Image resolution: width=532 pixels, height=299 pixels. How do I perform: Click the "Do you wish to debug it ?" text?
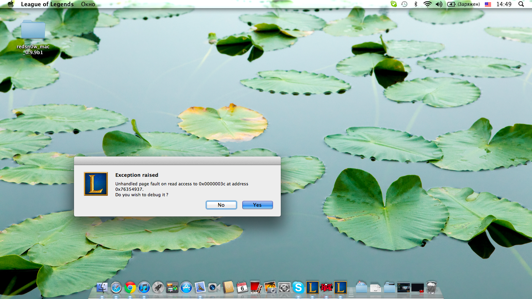tap(142, 195)
